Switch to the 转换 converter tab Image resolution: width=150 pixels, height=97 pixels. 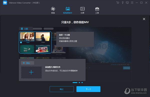point(53,10)
